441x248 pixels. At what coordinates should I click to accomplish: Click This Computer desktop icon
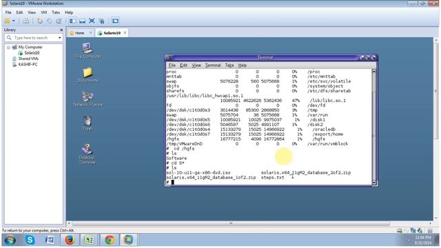[x=88, y=50]
